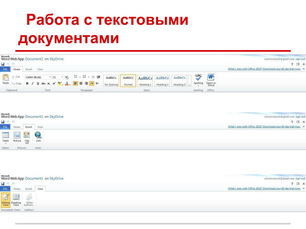Click the Copy icon in Clipboard group
The image size is (306, 229).
(x=13, y=83)
